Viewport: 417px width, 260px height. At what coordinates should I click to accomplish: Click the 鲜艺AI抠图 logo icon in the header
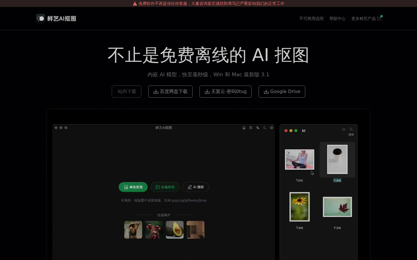point(41,18)
